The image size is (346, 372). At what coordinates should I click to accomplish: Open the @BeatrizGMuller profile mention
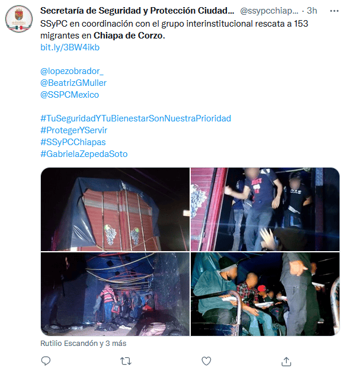(73, 83)
